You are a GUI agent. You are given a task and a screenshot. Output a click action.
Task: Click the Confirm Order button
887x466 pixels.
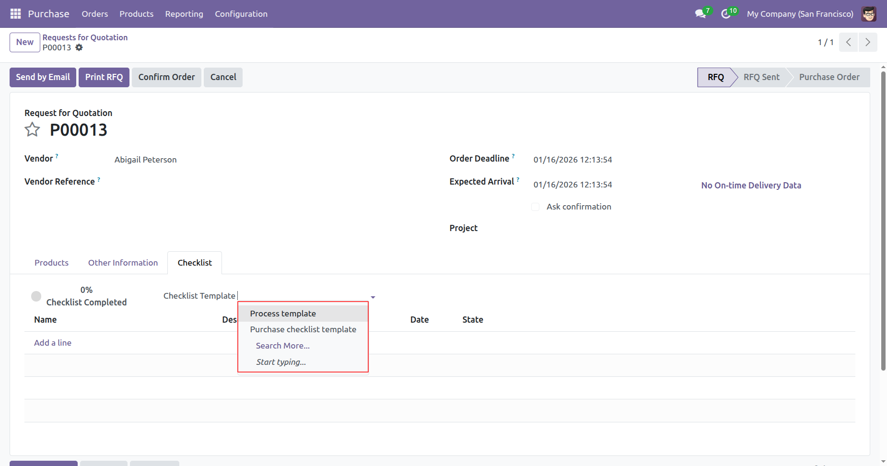click(166, 77)
